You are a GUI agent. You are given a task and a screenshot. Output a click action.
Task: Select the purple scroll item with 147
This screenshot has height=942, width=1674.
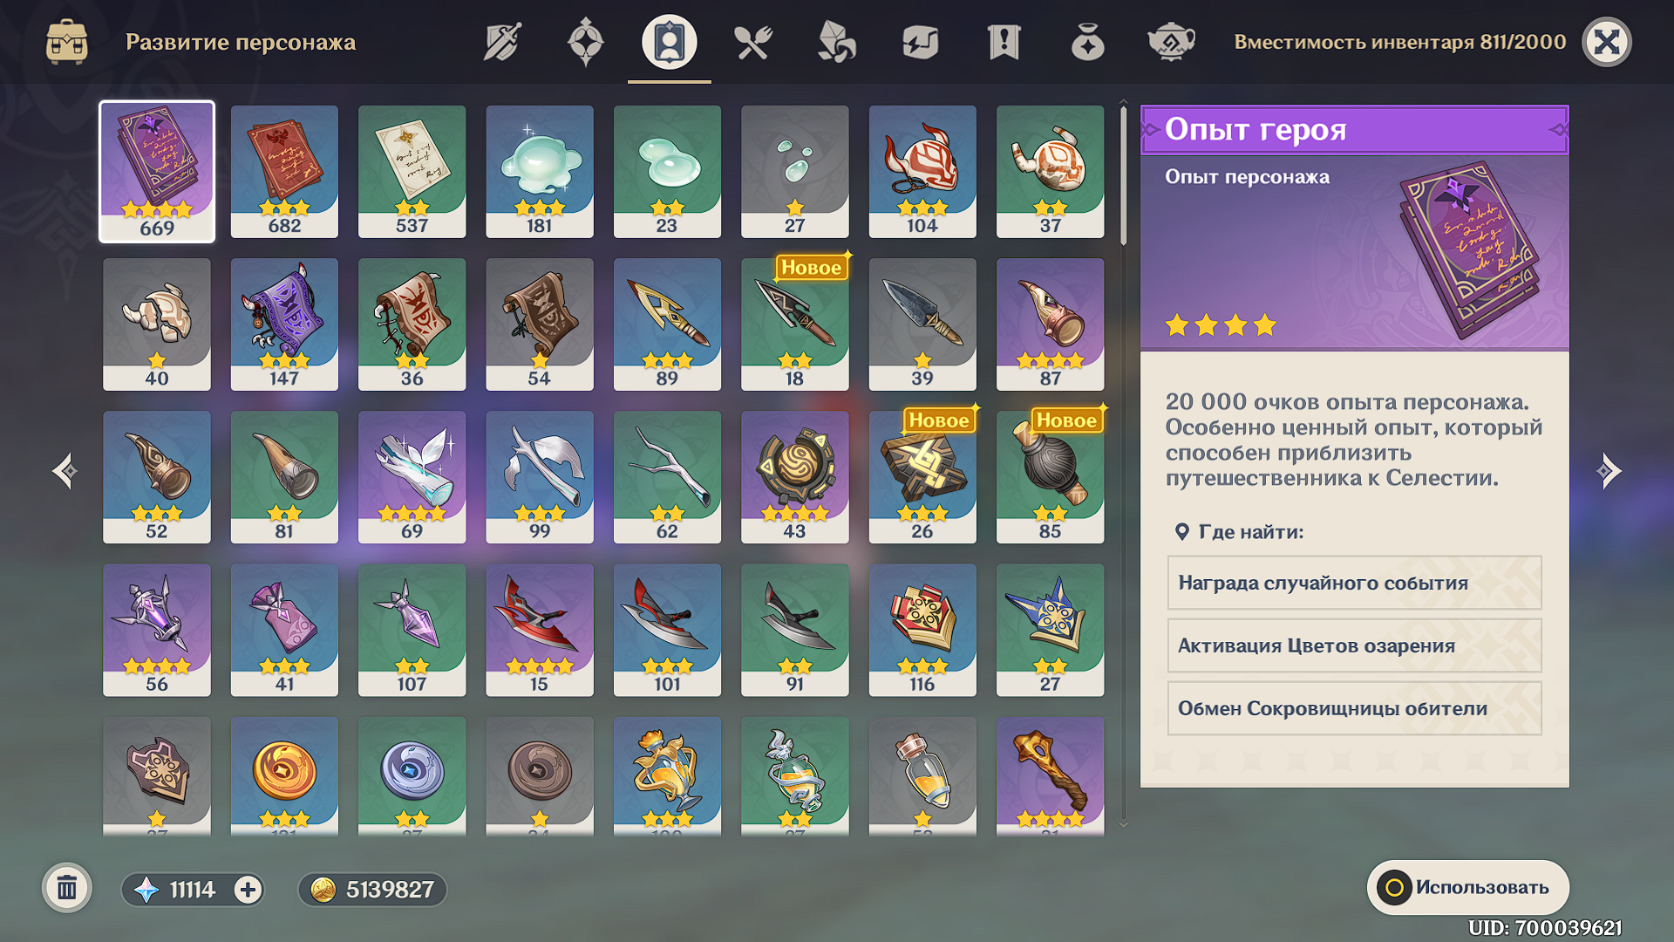click(284, 324)
